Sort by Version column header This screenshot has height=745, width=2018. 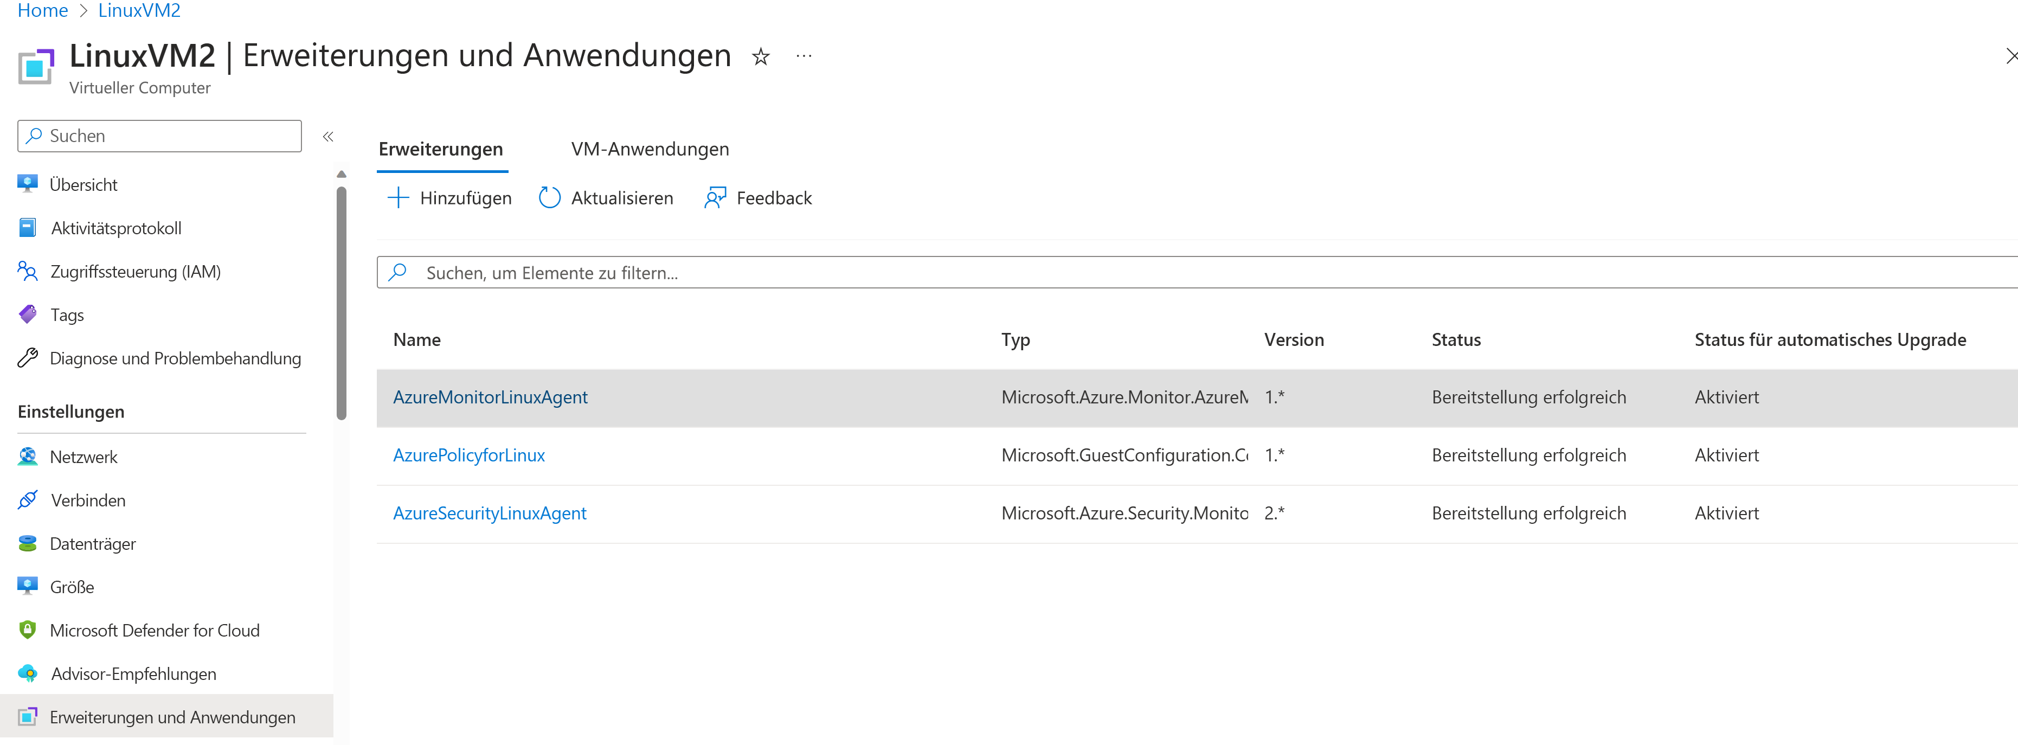pos(1294,340)
